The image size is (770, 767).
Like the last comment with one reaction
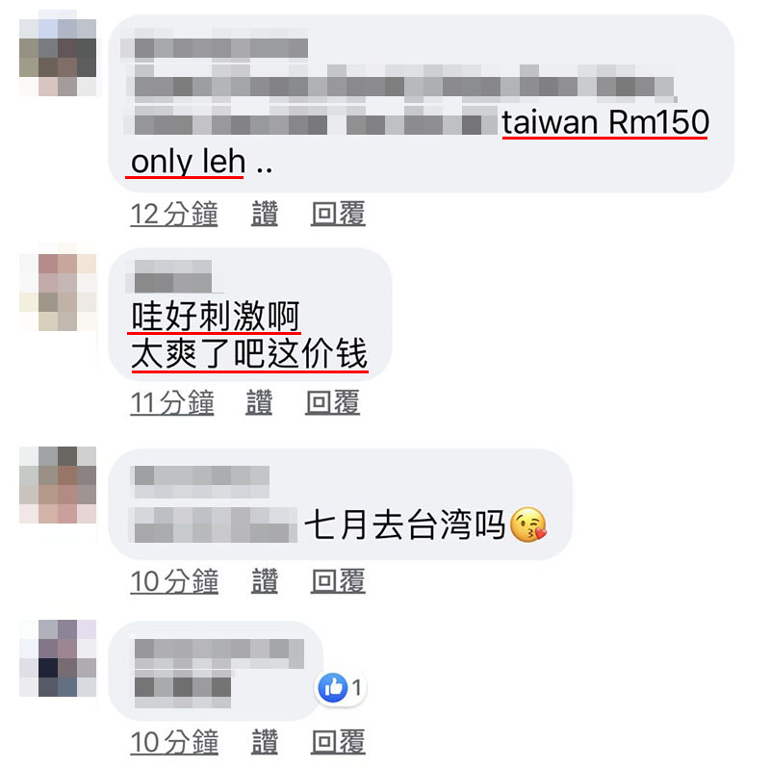click(x=265, y=741)
